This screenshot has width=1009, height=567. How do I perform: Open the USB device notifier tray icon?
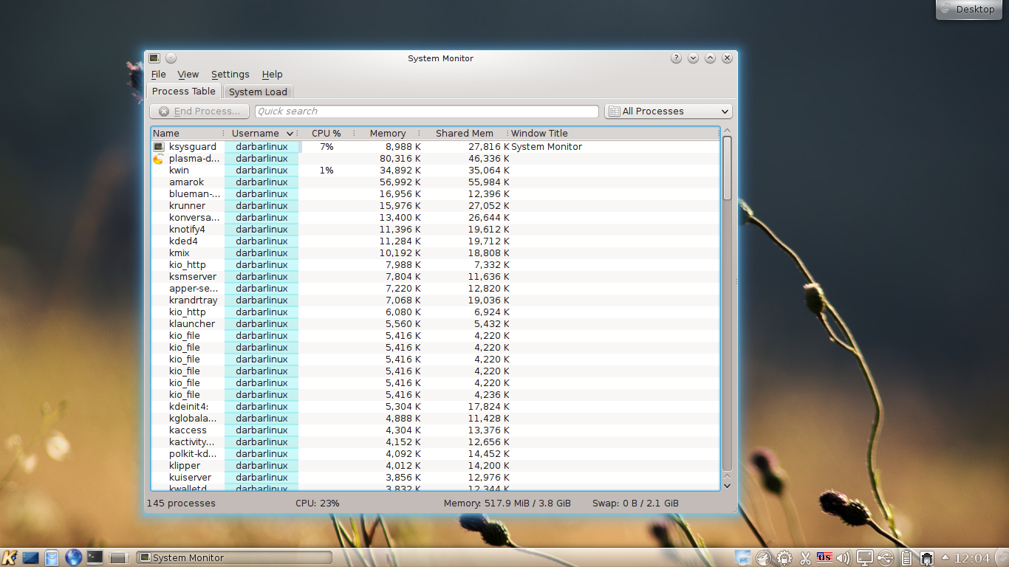(x=887, y=557)
